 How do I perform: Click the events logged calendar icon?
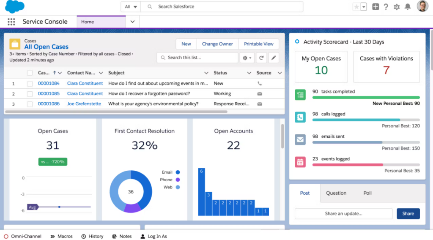[x=300, y=162]
